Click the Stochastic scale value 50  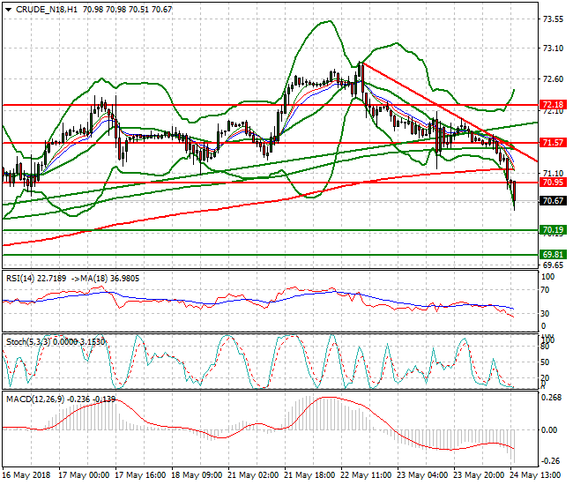pyautogui.click(x=545, y=362)
